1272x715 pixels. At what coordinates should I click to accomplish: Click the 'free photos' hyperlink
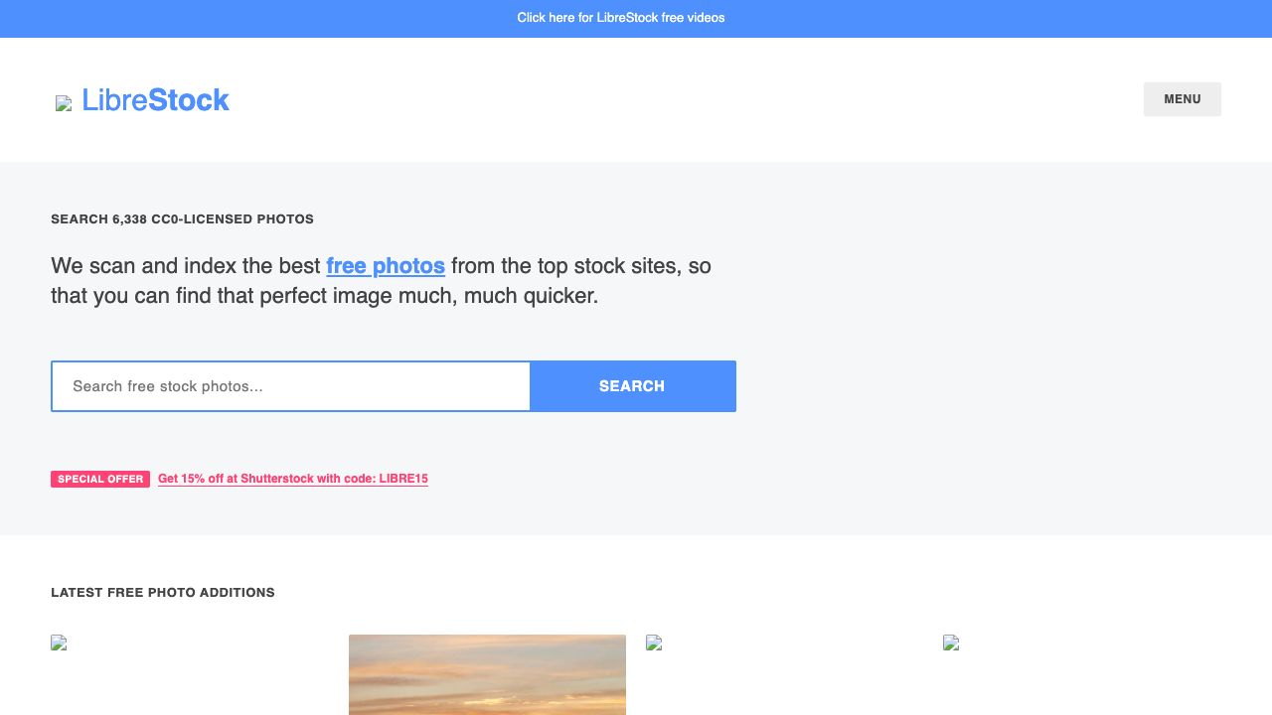(x=386, y=266)
